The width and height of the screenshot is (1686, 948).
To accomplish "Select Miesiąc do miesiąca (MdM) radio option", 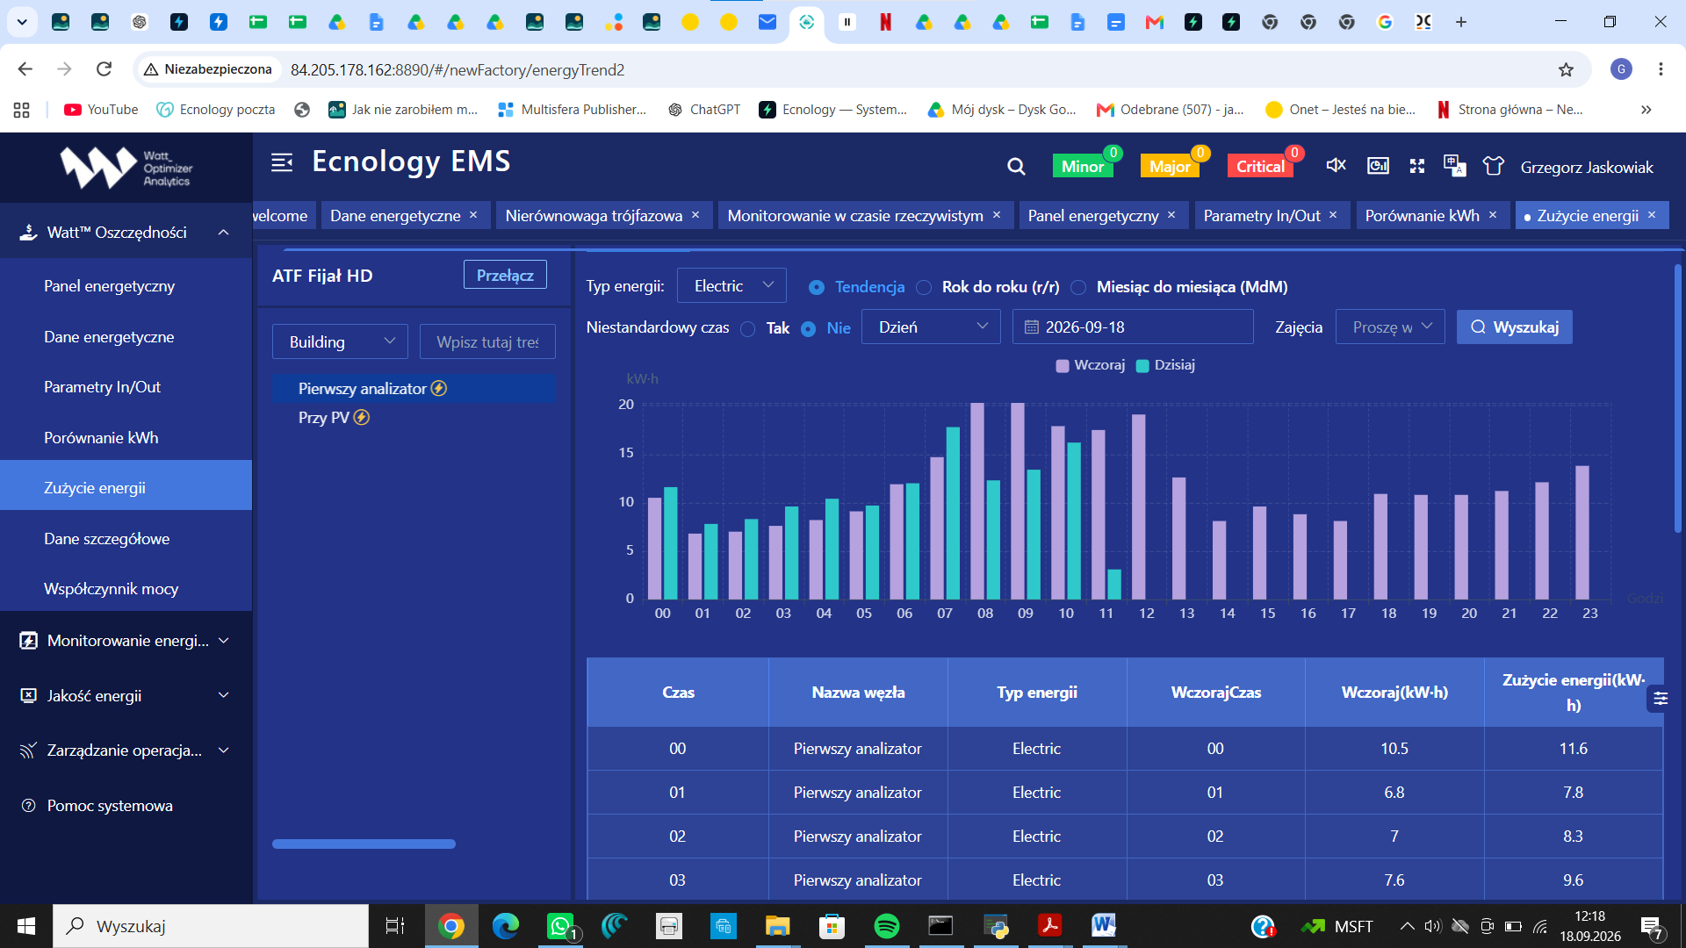I will [1078, 287].
